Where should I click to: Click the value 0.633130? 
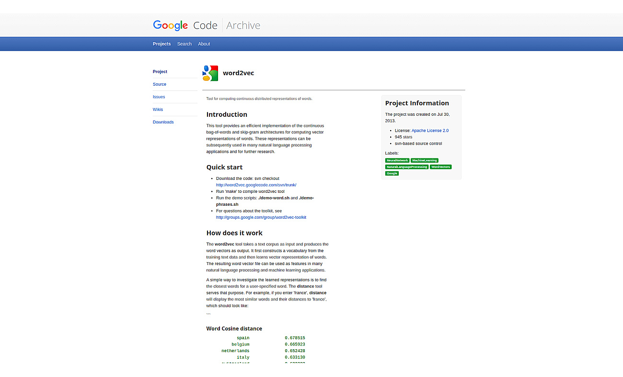[x=295, y=357]
